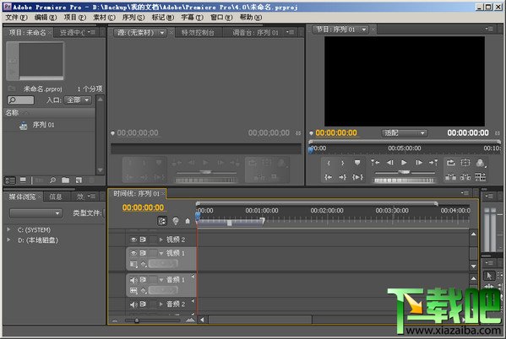Go to next edit point in Program monitor

(x=433, y=163)
